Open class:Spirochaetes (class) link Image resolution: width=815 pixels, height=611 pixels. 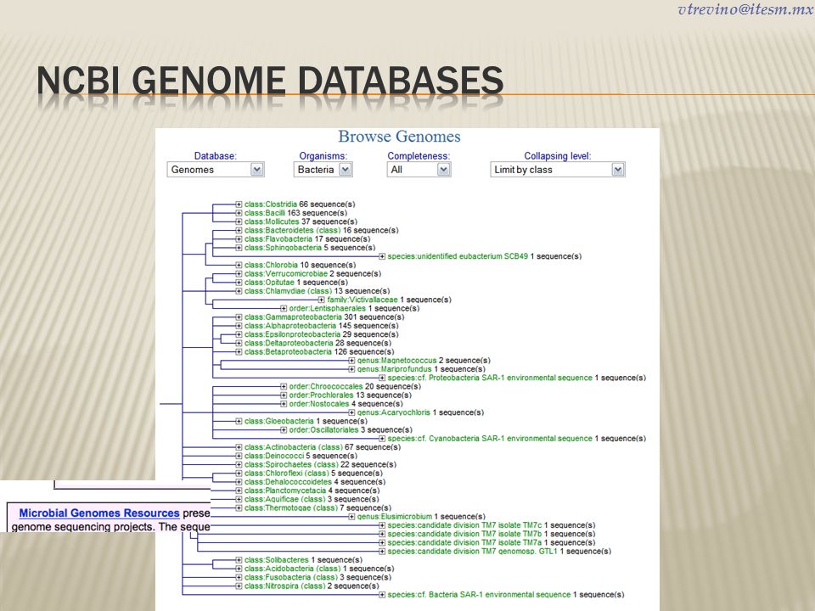tap(291, 464)
